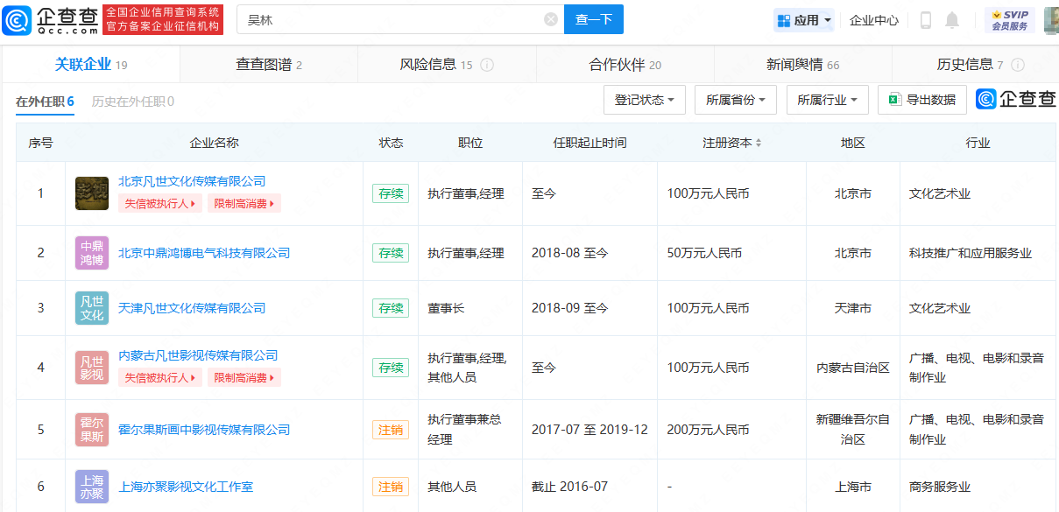1059x512 pixels.
Task: Switch to the 查查图谱 tab
Action: click(269, 65)
